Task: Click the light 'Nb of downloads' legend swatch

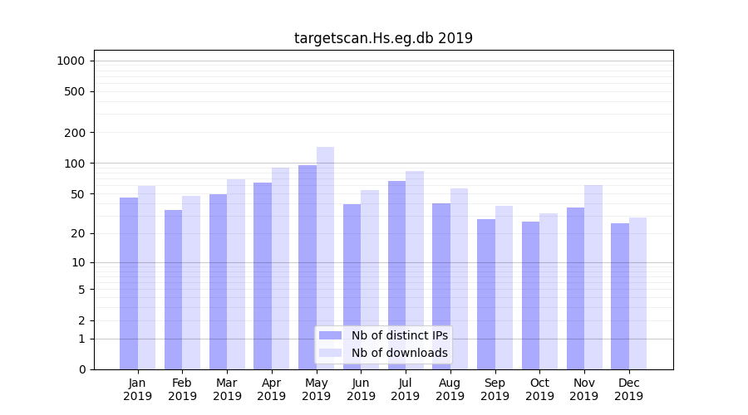Action: tap(330, 353)
